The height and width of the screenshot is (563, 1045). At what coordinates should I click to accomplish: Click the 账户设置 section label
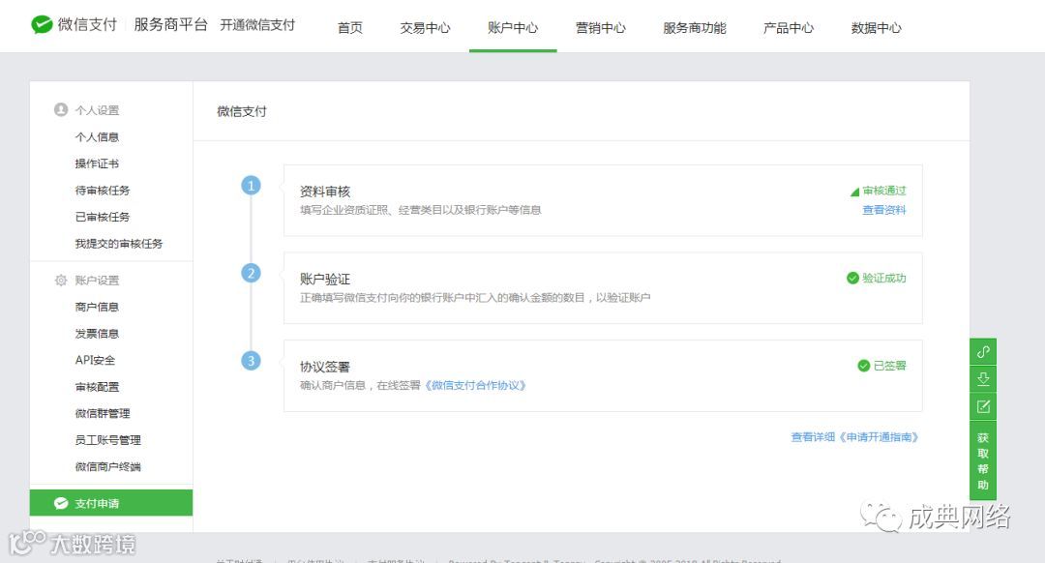point(97,280)
